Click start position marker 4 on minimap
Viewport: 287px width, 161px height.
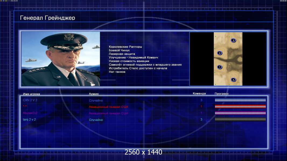pos(233,80)
